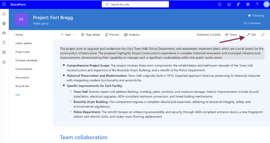Open Analytics for the page
This screenshot has height=143, width=270.
tap(132, 34)
